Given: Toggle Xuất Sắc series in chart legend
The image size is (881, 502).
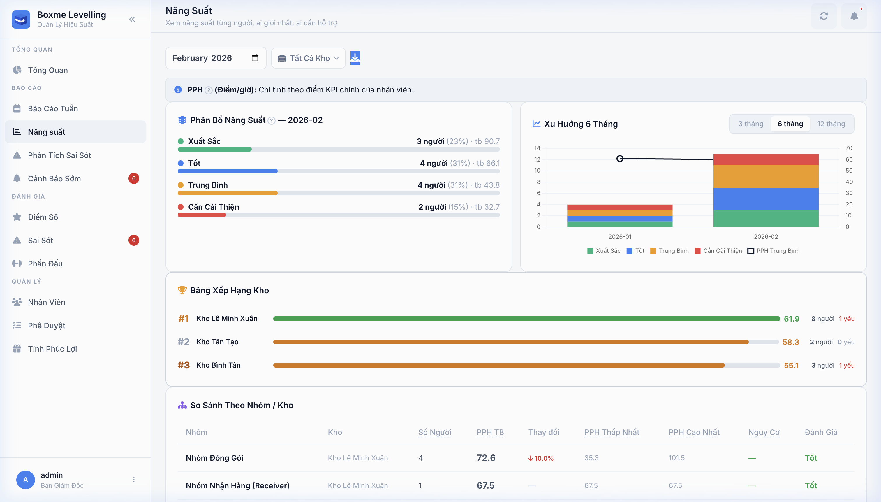Looking at the screenshot, I should click(x=604, y=251).
